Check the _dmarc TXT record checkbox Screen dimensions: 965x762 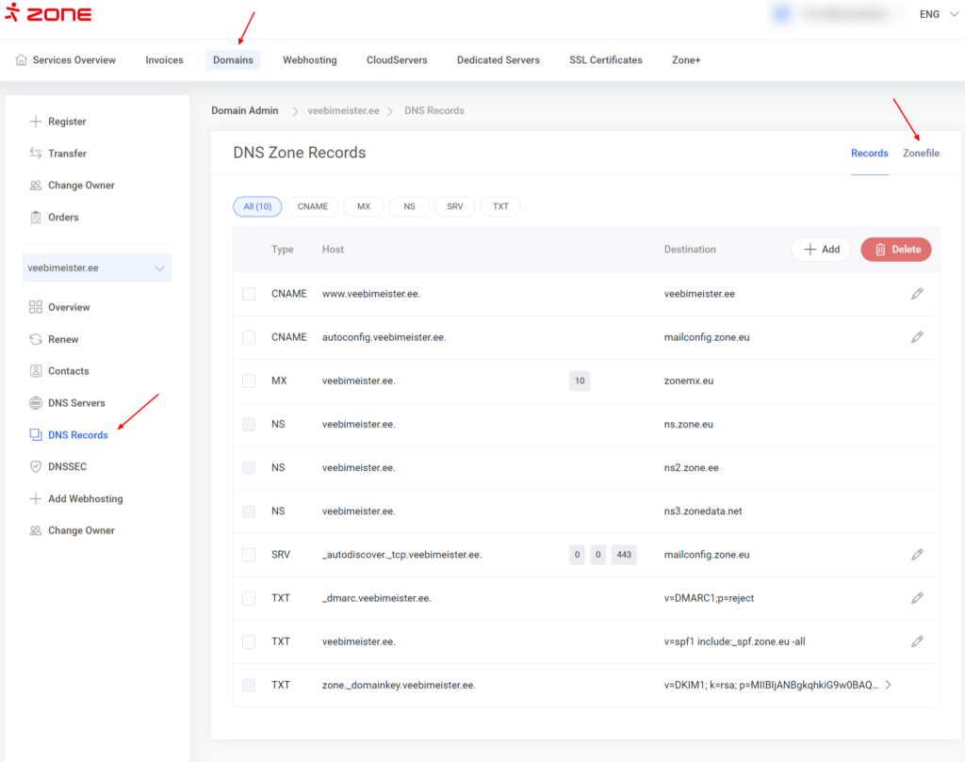[x=249, y=598]
